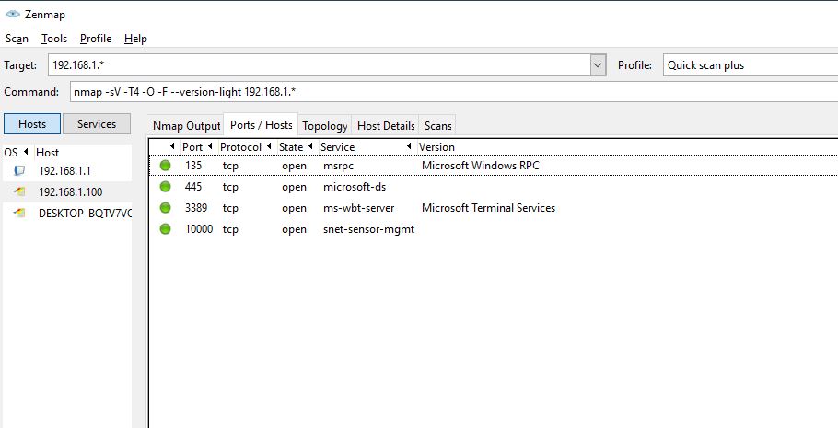Switch to the Topology tab
The image size is (838, 428).
pos(324,126)
